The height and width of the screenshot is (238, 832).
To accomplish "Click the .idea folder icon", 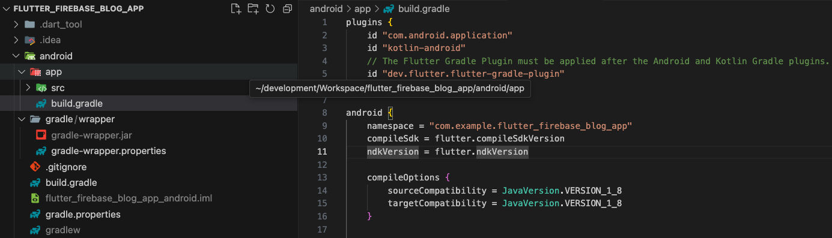I will point(29,40).
